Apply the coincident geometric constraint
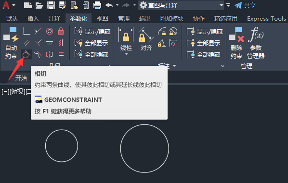The image size is (288, 183). point(26,31)
